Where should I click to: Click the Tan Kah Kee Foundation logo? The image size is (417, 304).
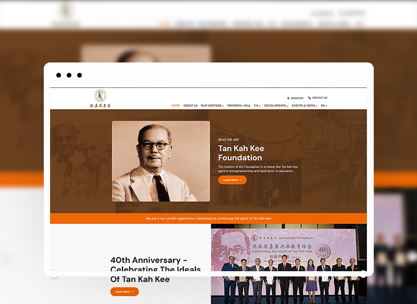[x=100, y=98]
